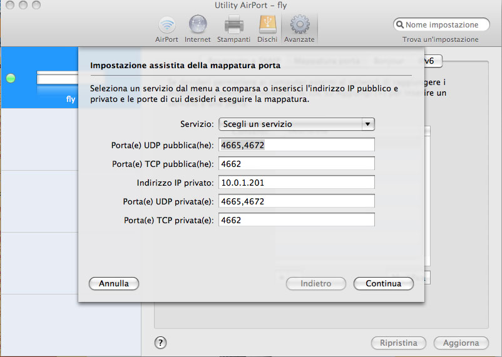The image size is (502, 357).
Task: Click the Servizio dropdown arrow
Action: point(368,124)
